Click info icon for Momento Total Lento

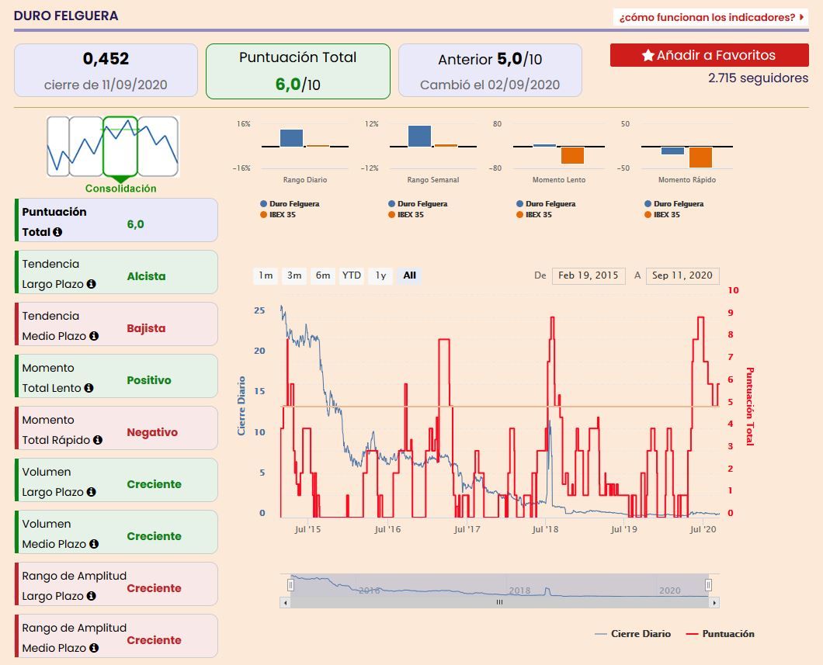tap(89, 387)
